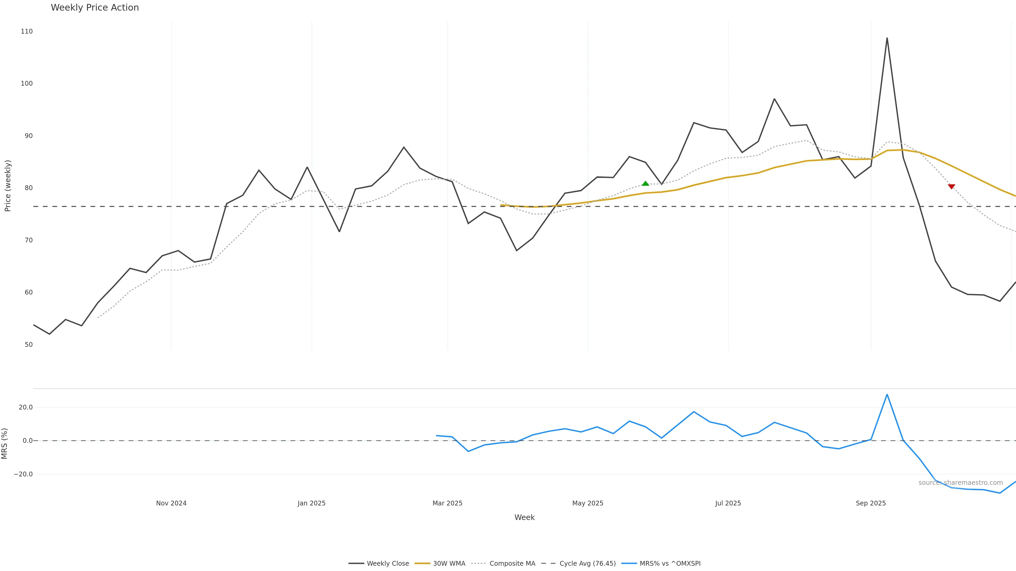Click the green upward triangle marker
The image size is (1016, 571).
click(645, 183)
